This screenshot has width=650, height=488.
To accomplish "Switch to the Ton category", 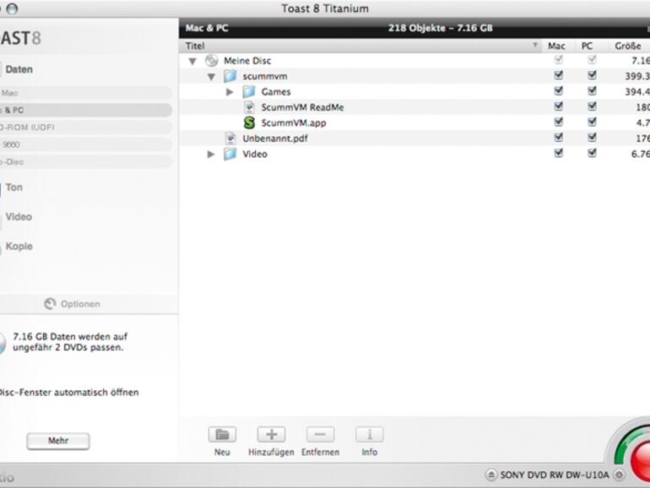I will coord(14,187).
